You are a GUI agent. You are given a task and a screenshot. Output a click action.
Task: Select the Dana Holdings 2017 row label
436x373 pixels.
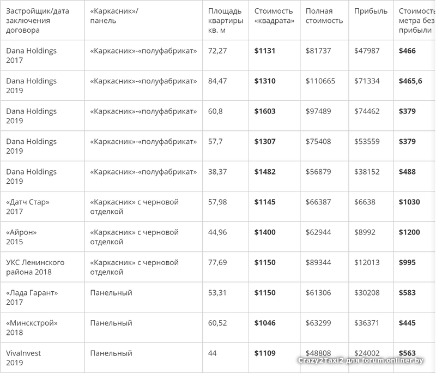pos(31,55)
